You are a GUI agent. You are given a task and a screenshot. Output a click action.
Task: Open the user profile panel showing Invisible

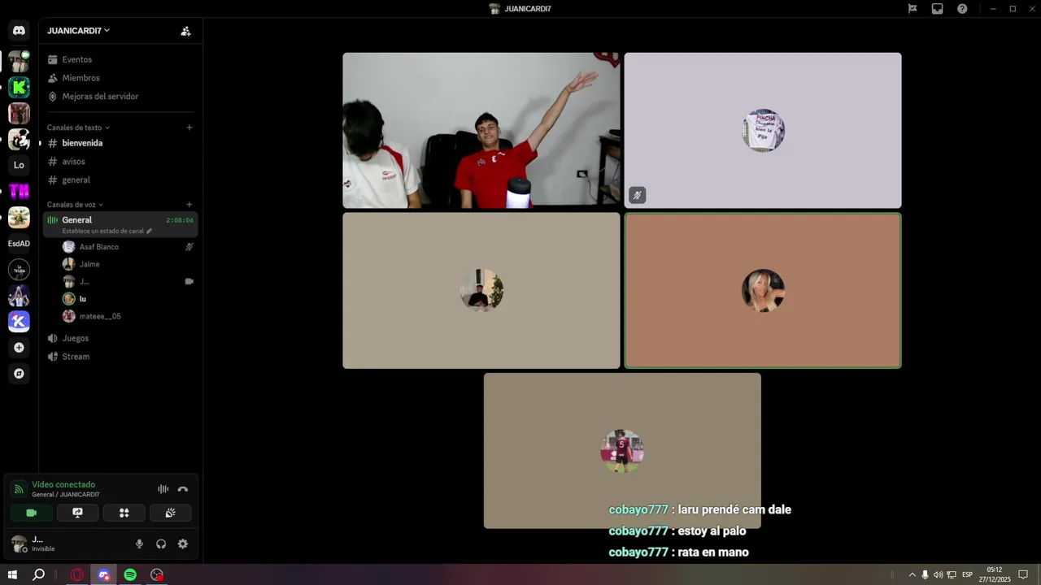pos(68,544)
